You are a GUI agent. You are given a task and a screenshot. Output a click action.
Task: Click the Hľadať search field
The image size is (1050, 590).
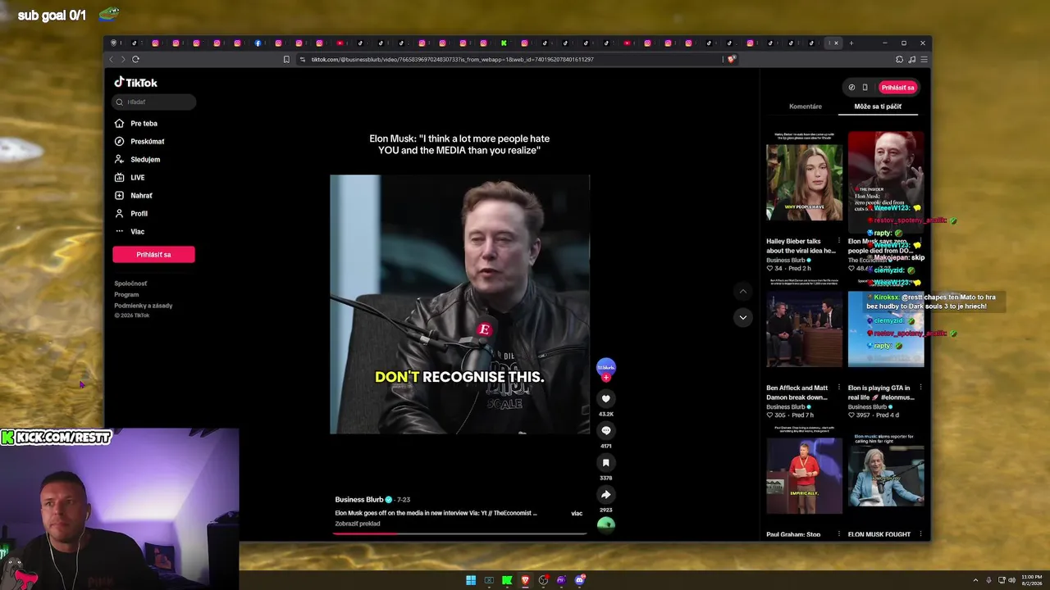[154, 102]
